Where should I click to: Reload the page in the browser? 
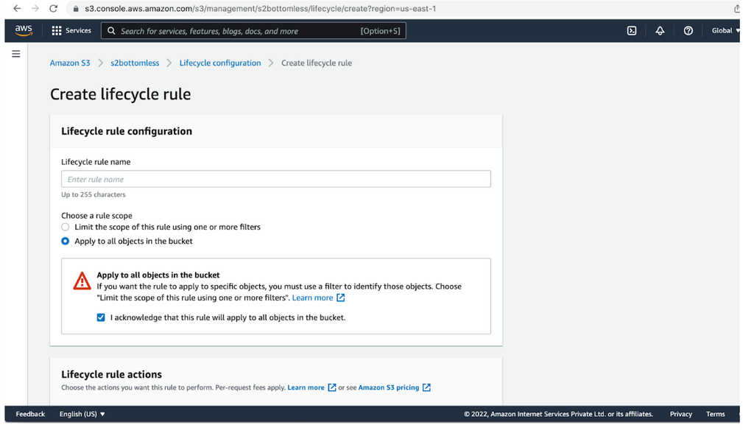click(53, 9)
